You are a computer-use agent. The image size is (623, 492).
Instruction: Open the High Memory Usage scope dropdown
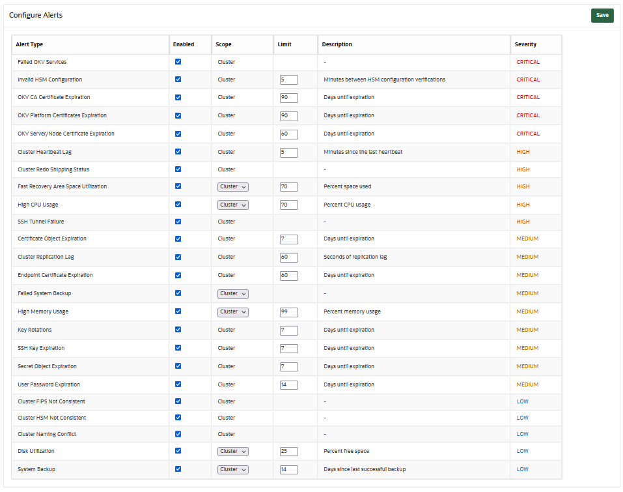(232, 311)
